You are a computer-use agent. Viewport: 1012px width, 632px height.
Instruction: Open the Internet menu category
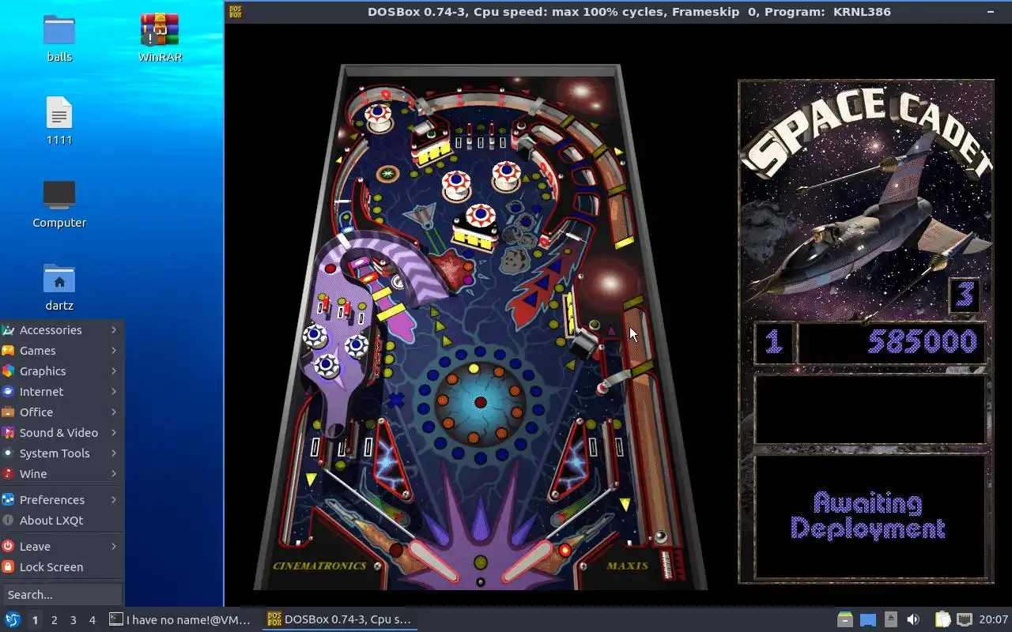pos(62,391)
